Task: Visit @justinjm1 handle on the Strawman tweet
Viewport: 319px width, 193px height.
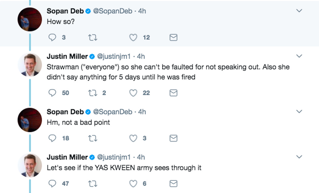Action: tap(114, 56)
